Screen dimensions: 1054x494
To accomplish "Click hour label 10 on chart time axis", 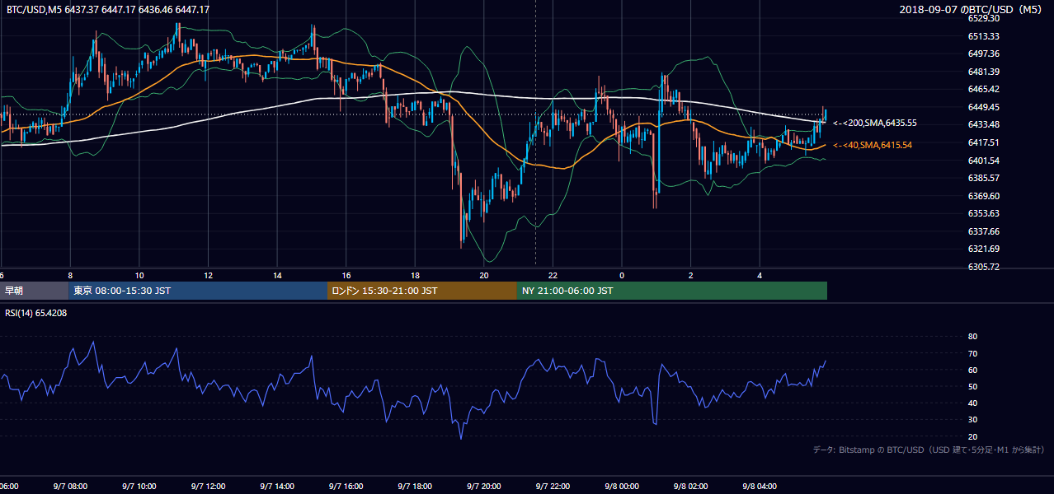I will (139, 276).
